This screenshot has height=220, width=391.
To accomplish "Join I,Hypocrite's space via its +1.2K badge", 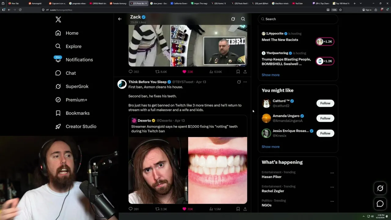I will coord(325,42).
